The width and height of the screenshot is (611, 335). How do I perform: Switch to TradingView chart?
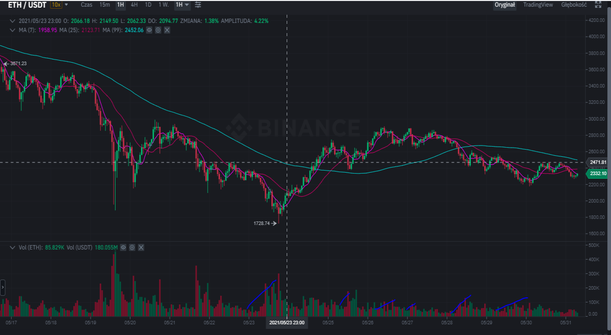point(538,5)
